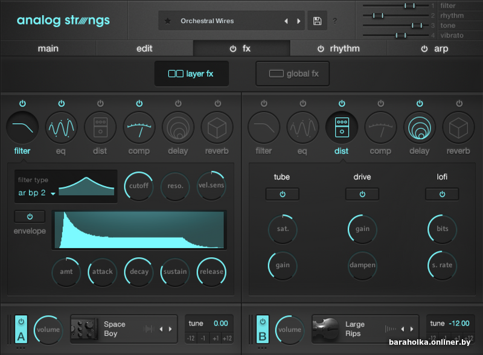Select the filter icon in left layer
The image size is (483, 355).
coord(22,127)
